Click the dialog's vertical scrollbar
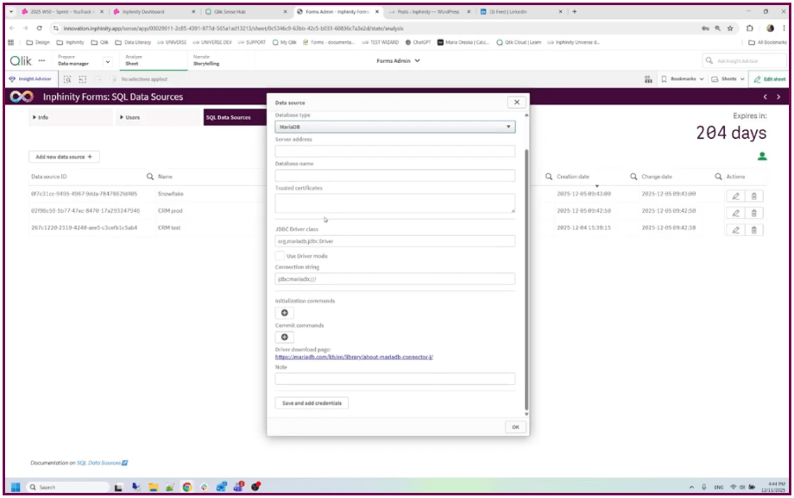Screen dimensions: 794x498 (526, 280)
